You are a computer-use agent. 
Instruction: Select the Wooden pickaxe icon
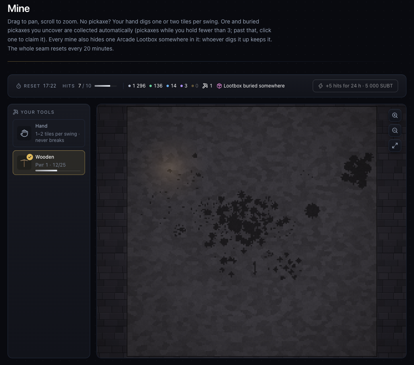click(x=24, y=163)
